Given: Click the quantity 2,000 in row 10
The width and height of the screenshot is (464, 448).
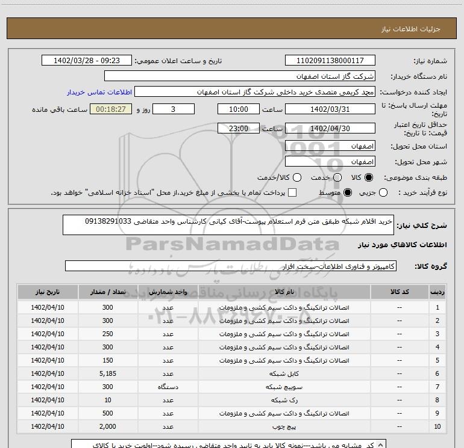Looking at the screenshot, I should (108, 426).
